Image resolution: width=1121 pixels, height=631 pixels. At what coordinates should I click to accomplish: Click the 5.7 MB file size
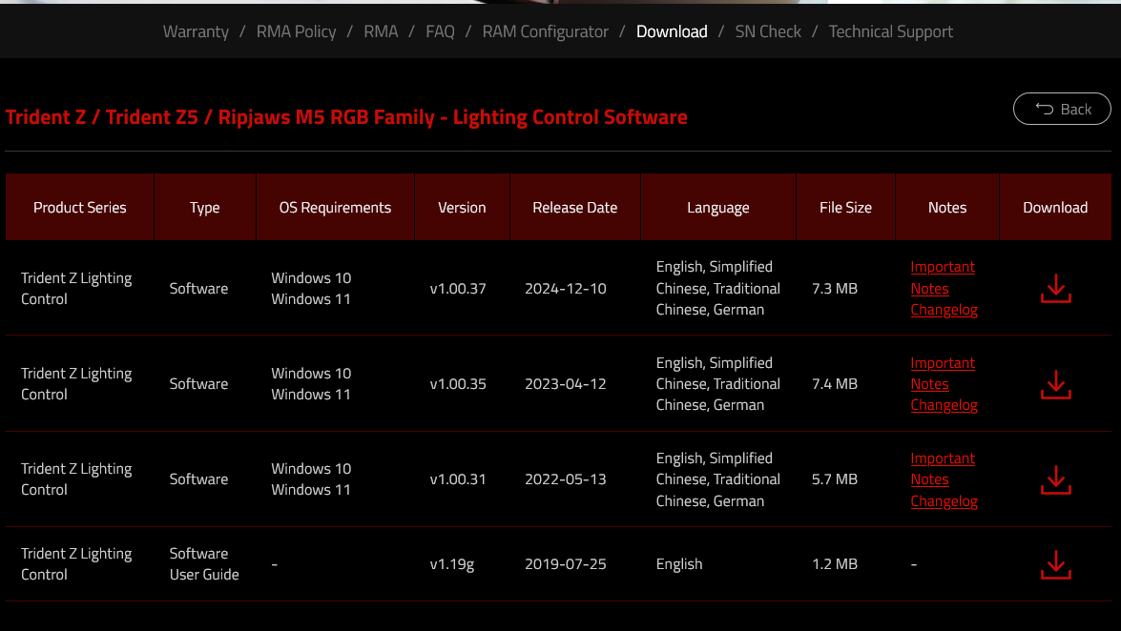(x=835, y=479)
